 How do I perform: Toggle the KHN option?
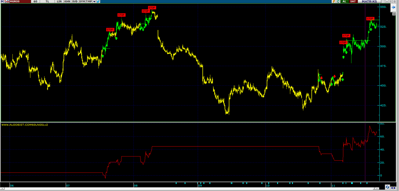[x=67, y=1]
